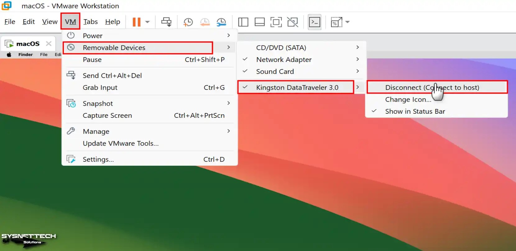Click the Snapshot menu icon
Screen dimensions: 516x251
tap(71, 103)
